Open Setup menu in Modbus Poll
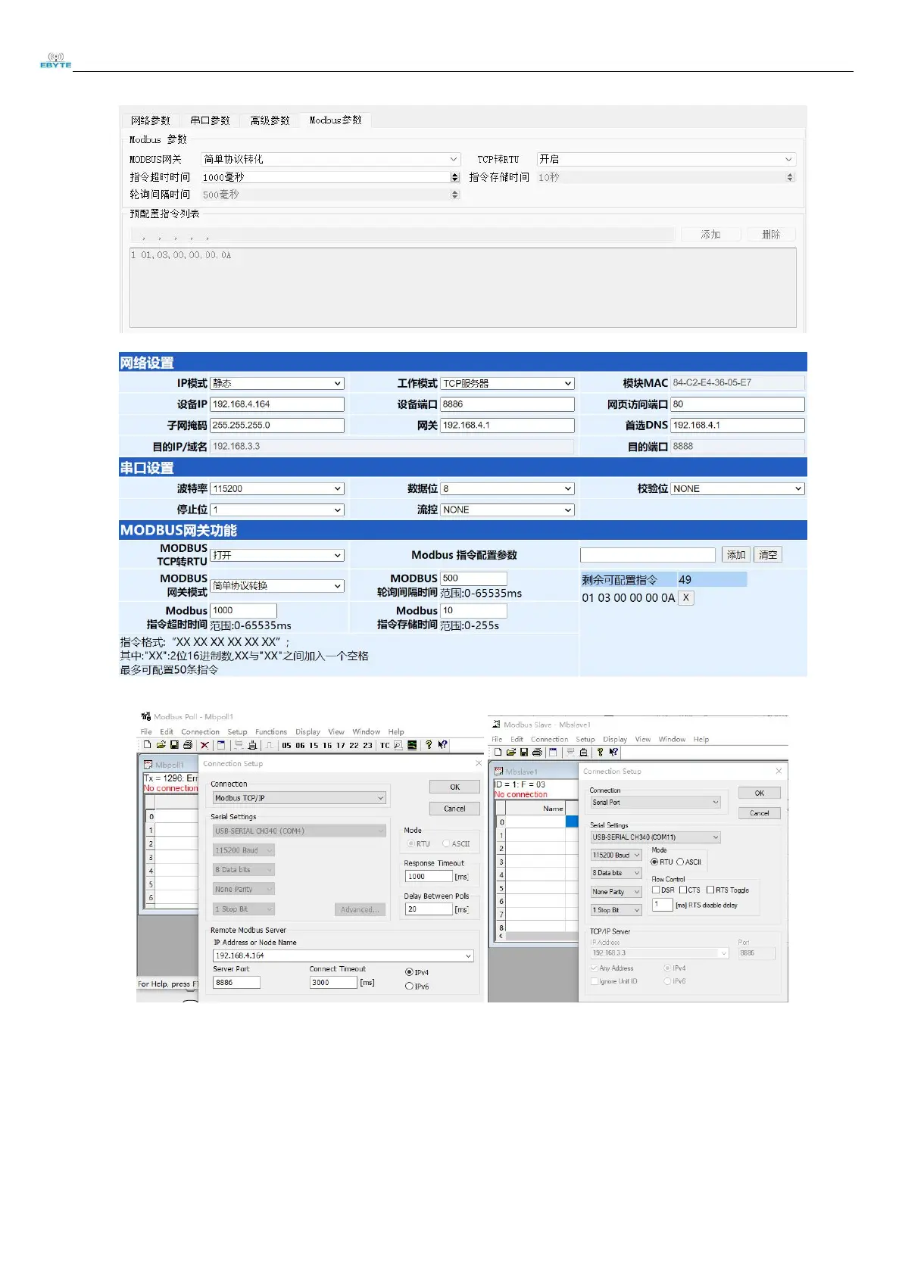This screenshot has height=1275, width=902. (238, 732)
